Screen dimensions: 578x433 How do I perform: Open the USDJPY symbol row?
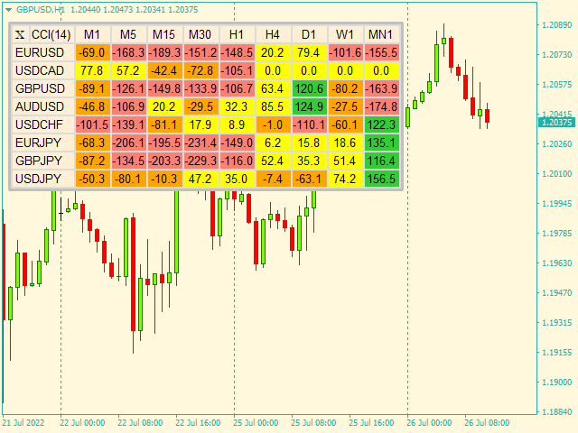pyautogui.click(x=43, y=179)
